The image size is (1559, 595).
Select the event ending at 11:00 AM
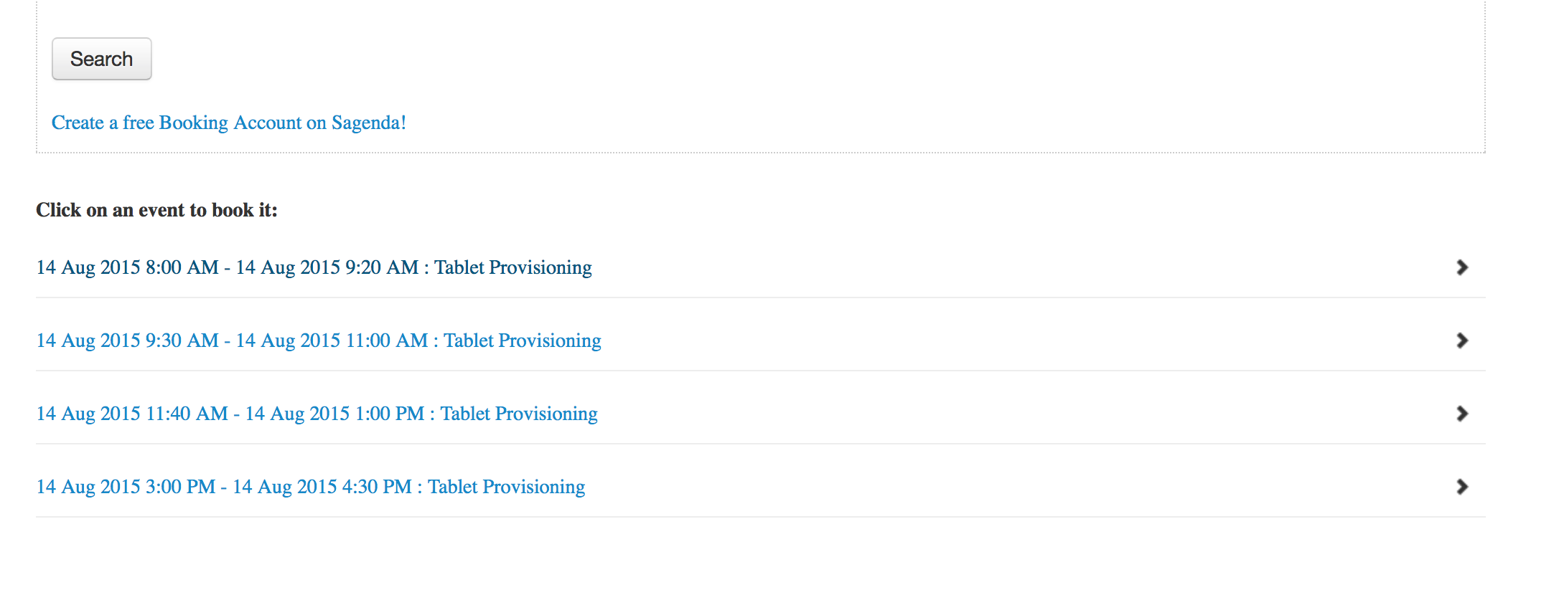tap(319, 341)
